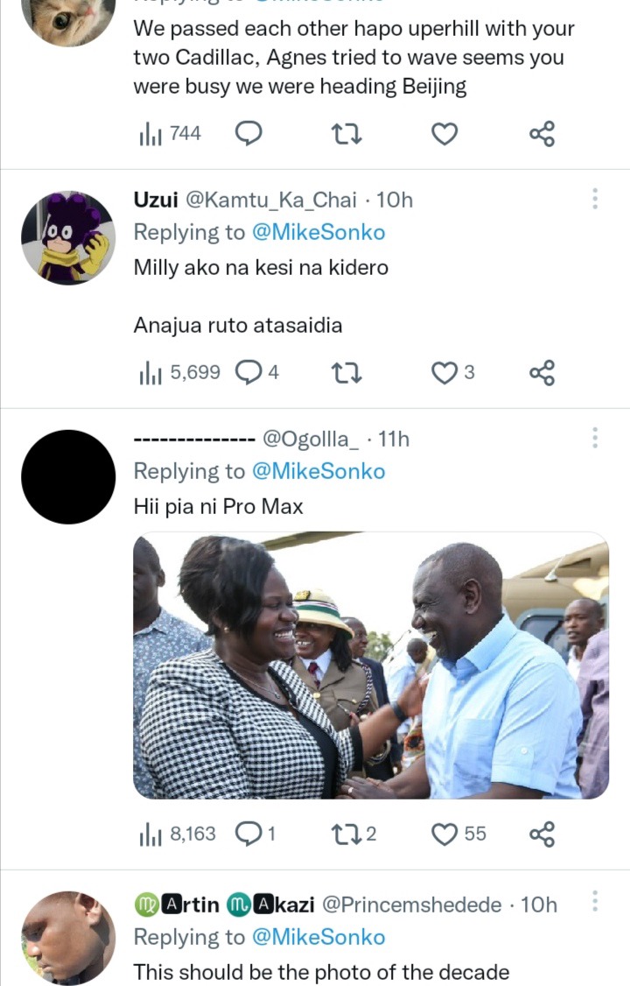Reply to the top Cadillac tweet

click(x=249, y=134)
